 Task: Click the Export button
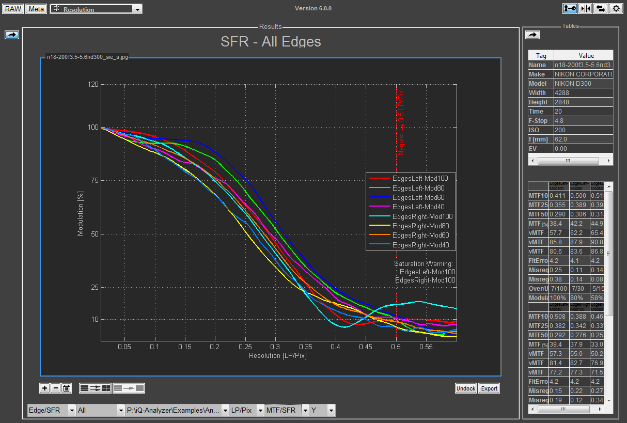click(x=489, y=388)
